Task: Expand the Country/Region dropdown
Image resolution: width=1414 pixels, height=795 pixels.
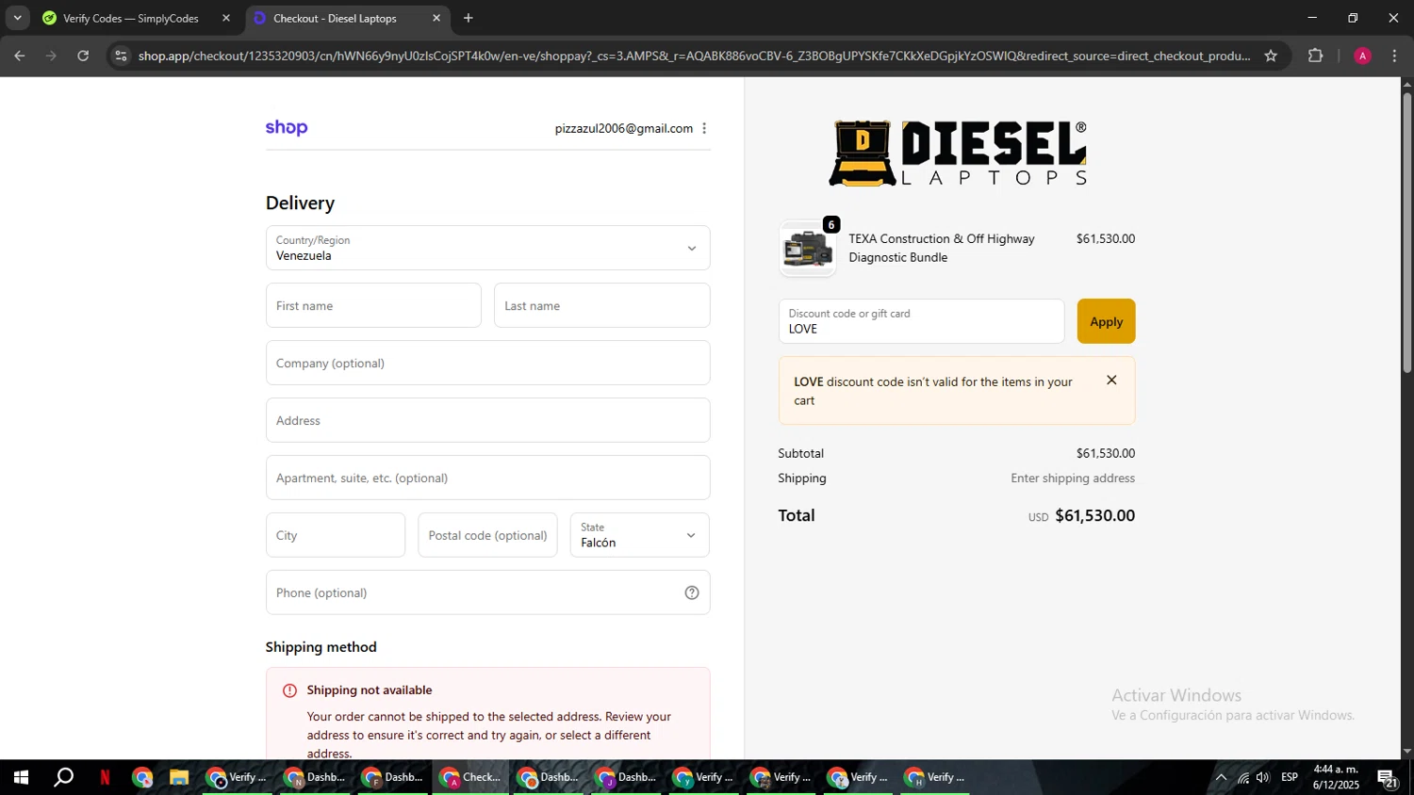Action: pos(487,248)
